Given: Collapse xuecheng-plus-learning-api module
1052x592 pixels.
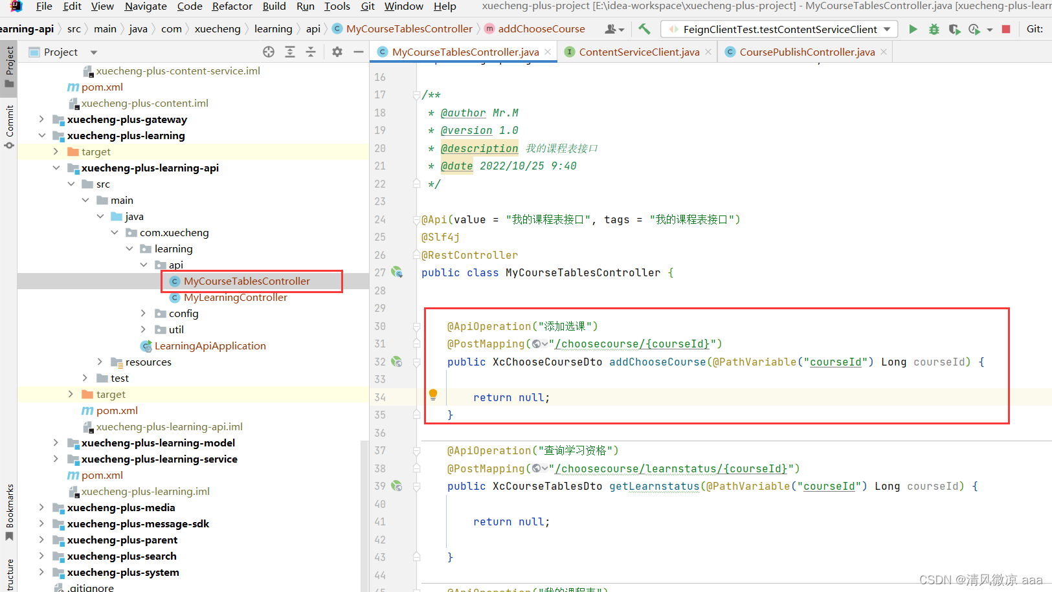Looking at the screenshot, I should click(x=56, y=168).
